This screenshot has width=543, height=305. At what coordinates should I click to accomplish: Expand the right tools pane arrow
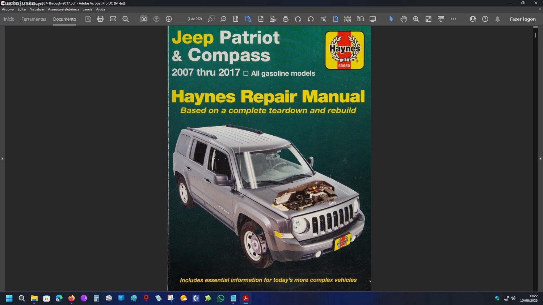(x=540, y=158)
